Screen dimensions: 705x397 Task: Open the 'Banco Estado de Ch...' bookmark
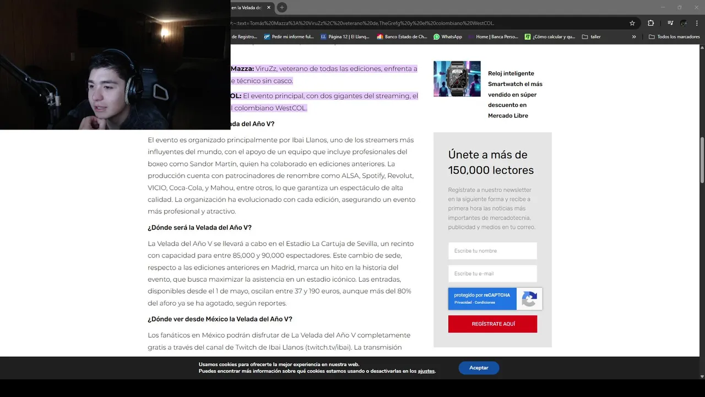[x=402, y=37]
